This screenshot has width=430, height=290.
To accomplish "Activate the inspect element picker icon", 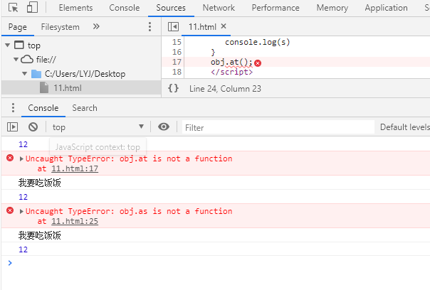I will coord(13,7).
